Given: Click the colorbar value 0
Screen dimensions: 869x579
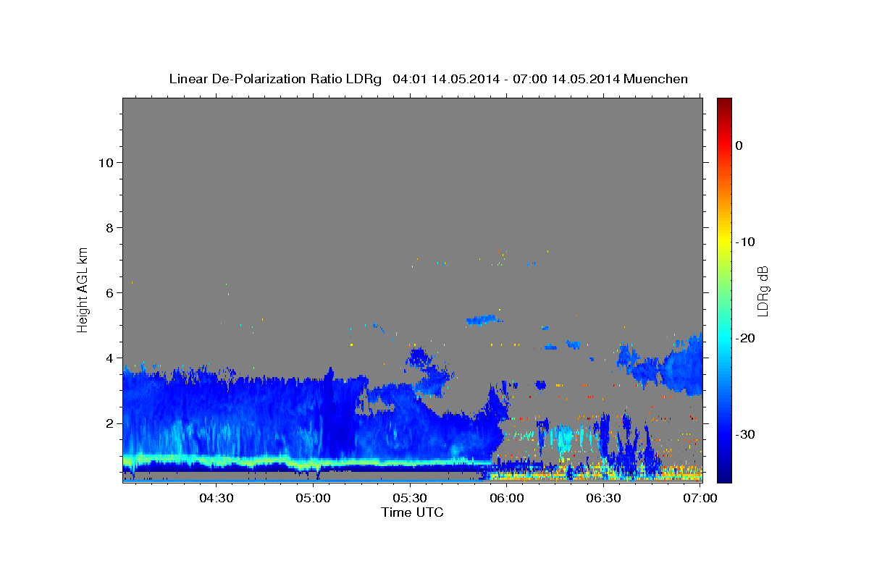Looking at the screenshot, I should [739, 145].
